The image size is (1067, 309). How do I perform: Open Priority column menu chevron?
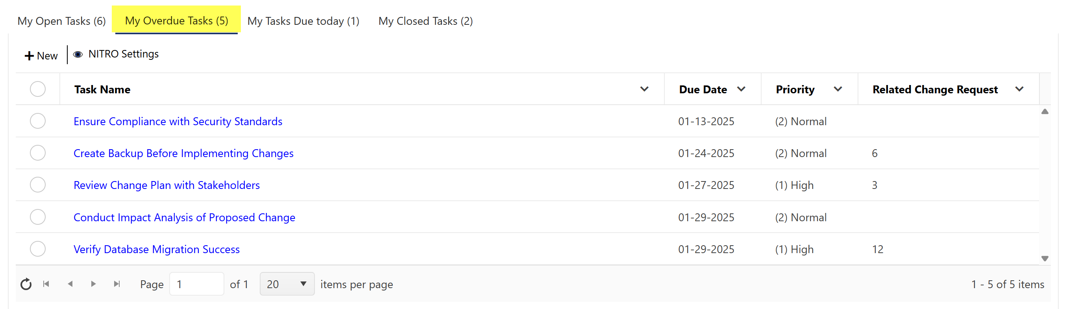coord(838,89)
